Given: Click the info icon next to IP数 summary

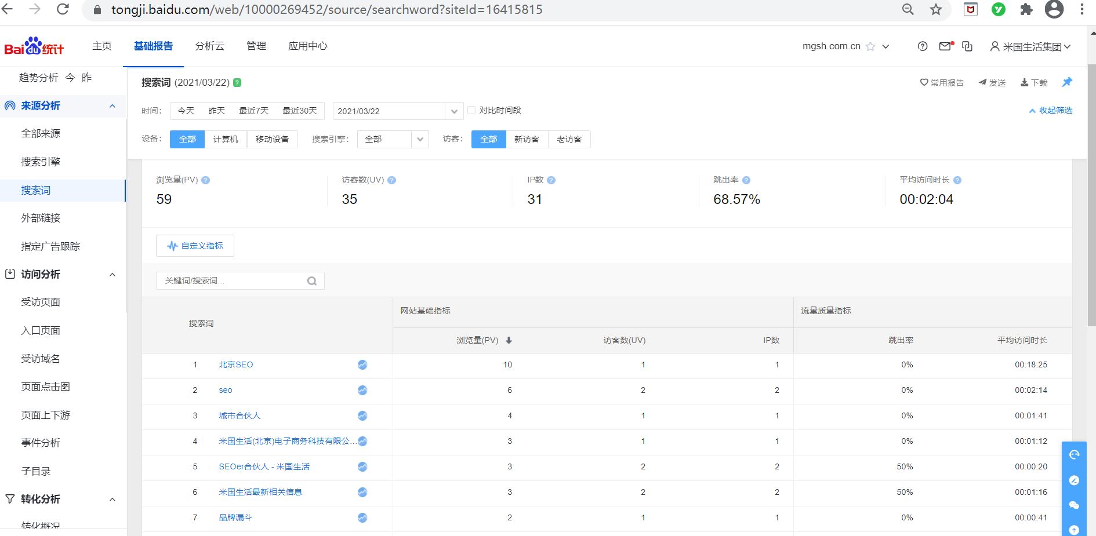Looking at the screenshot, I should point(551,180).
